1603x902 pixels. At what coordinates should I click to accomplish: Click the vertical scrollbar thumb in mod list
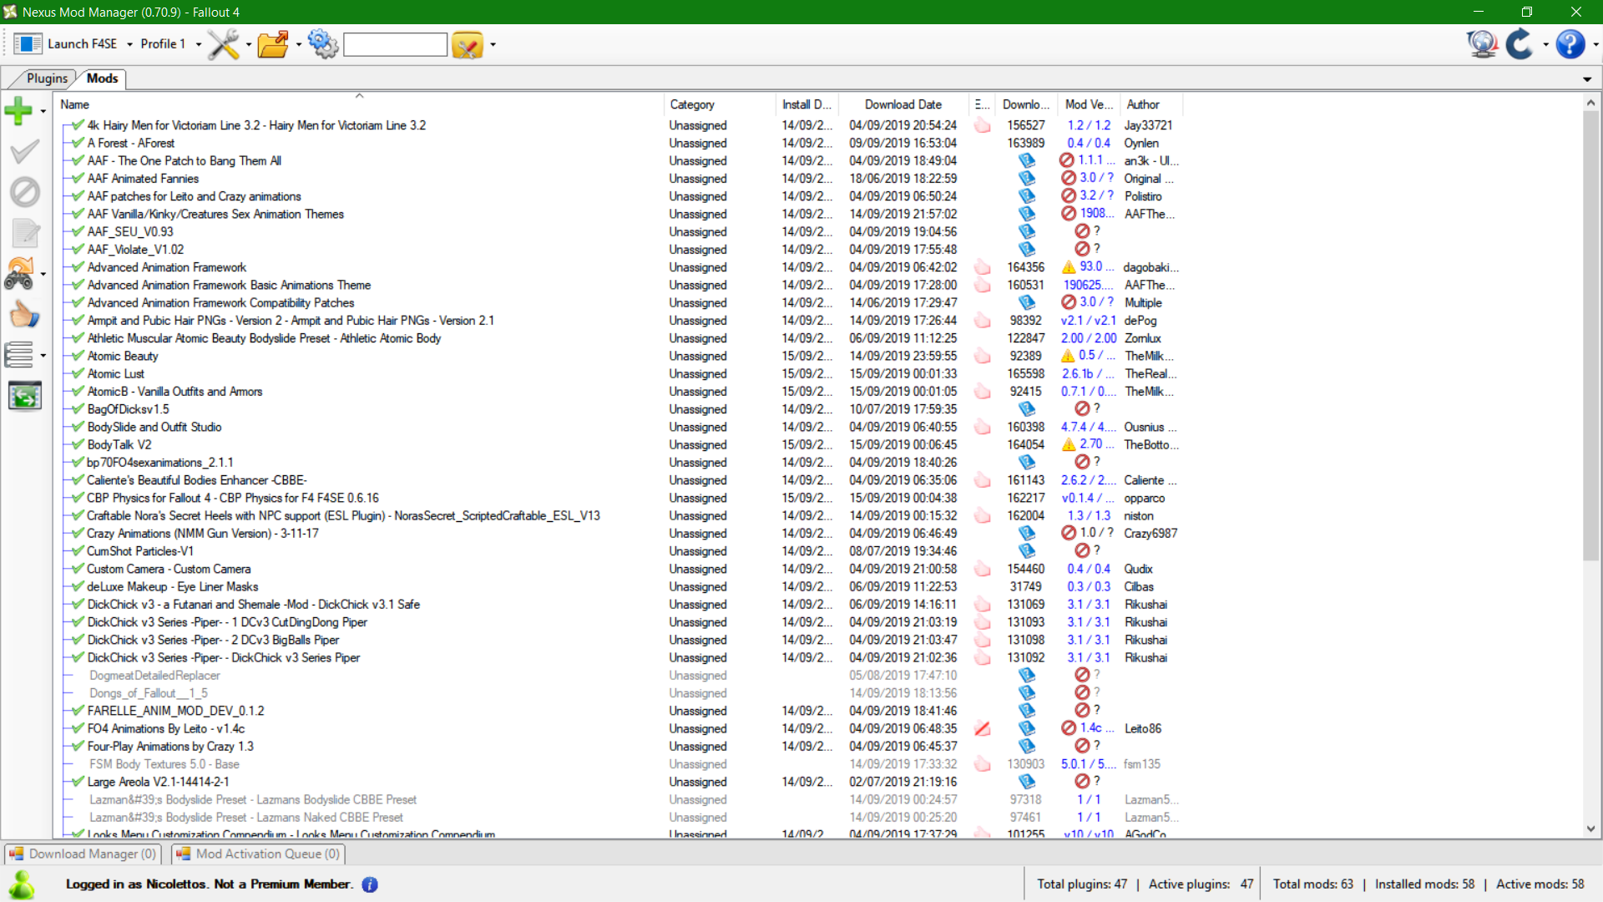1591,336
